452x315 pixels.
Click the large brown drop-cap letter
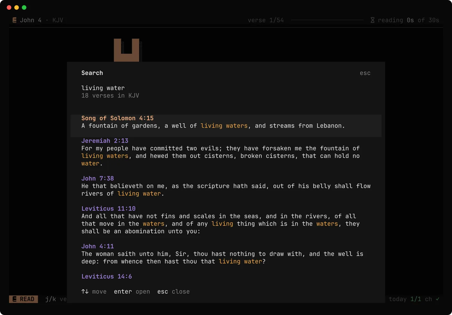(127, 50)
